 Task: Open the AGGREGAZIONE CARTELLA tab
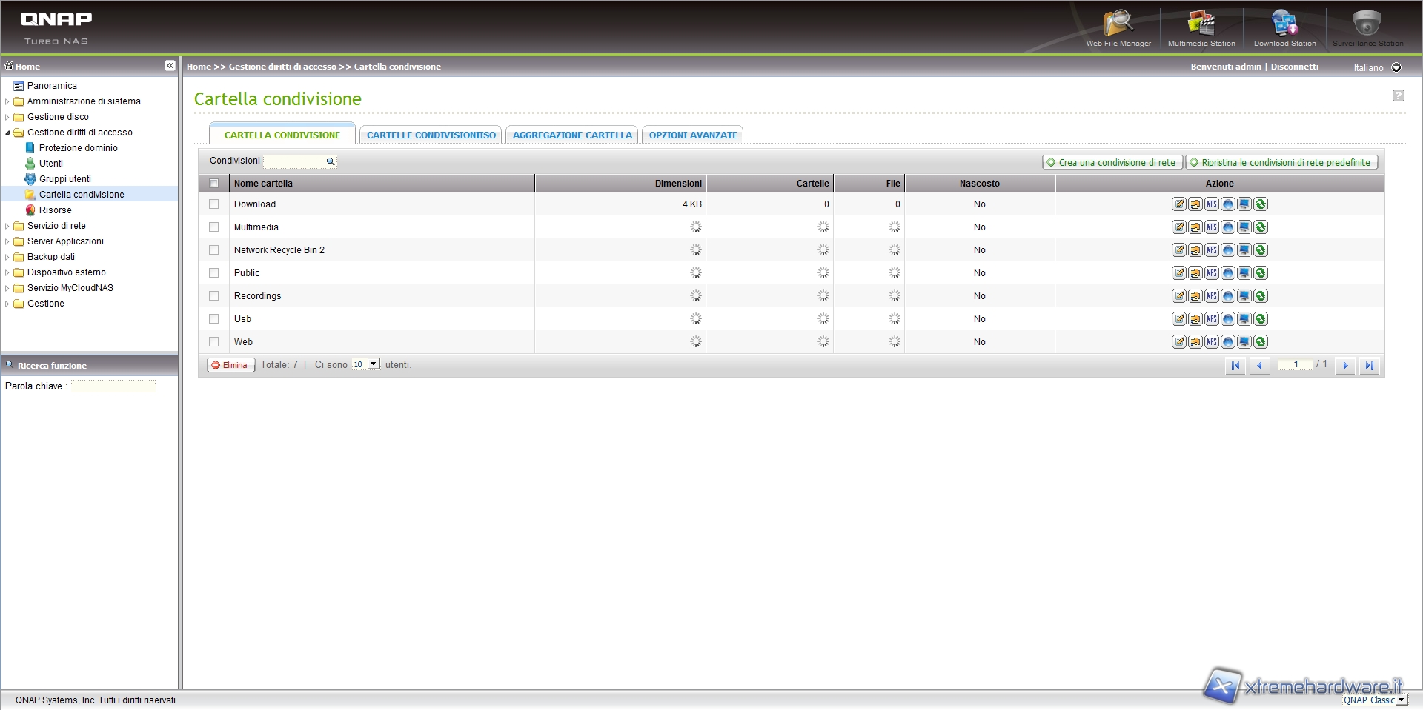pyautogui.click(x=572, y=135)
